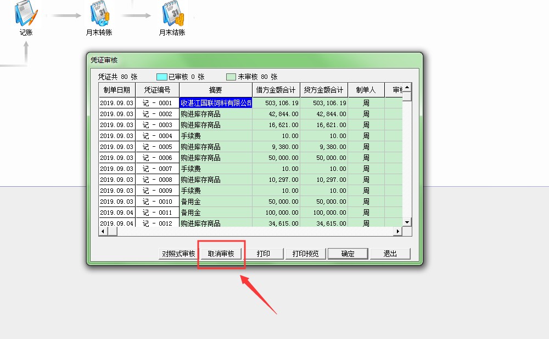Click the date cell in voucher 0011 row

tap(117, 212)
